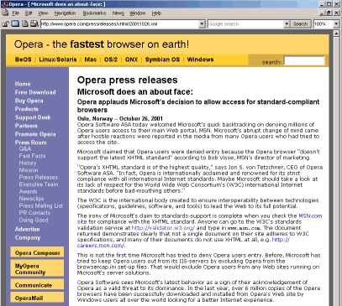The image size is (342, 306).
Task: Open the File menu
Action: (x=16, y=13)
